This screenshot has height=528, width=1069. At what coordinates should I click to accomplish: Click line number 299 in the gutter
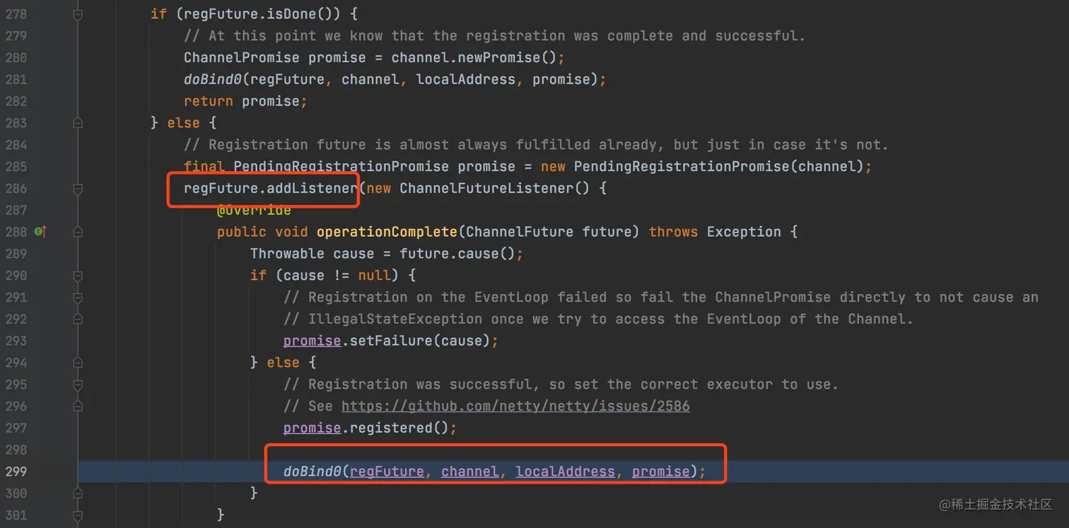[16, 471]
